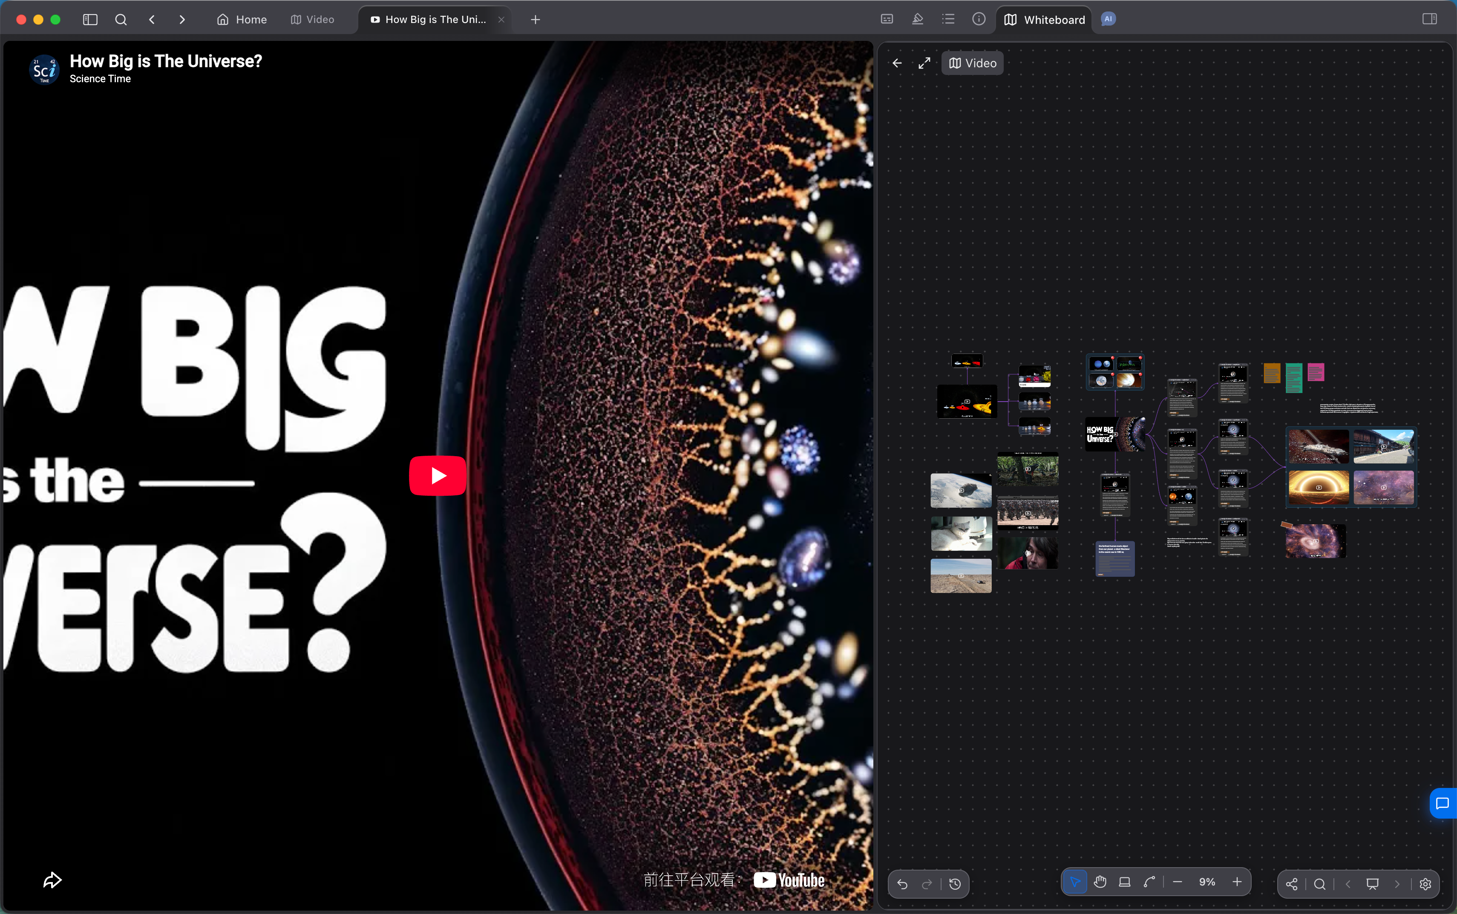
Task: Choose the hand pan tool
Action: (x=1100, y=882)
